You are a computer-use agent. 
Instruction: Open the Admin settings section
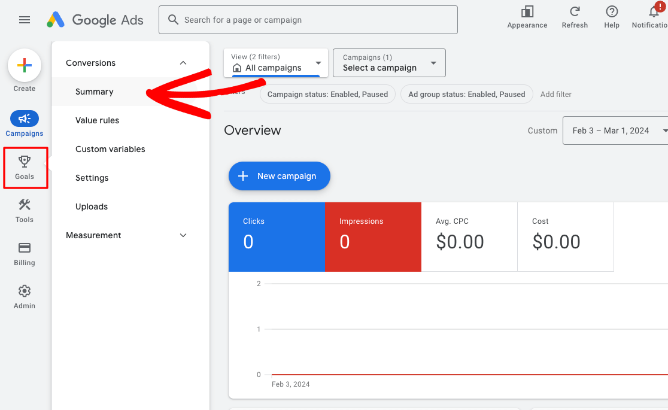pyautogui.click(x=24, y=296)
